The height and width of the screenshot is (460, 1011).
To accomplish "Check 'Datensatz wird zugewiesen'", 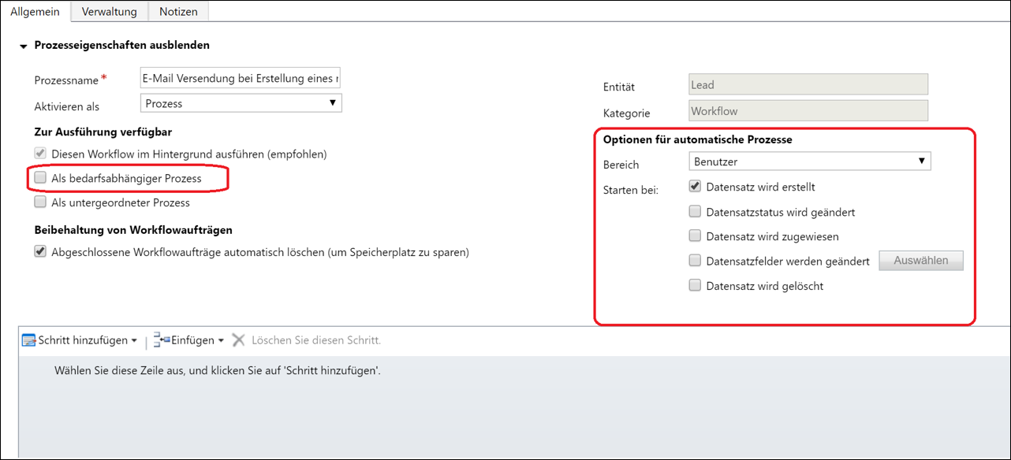I will click(695, 236).
